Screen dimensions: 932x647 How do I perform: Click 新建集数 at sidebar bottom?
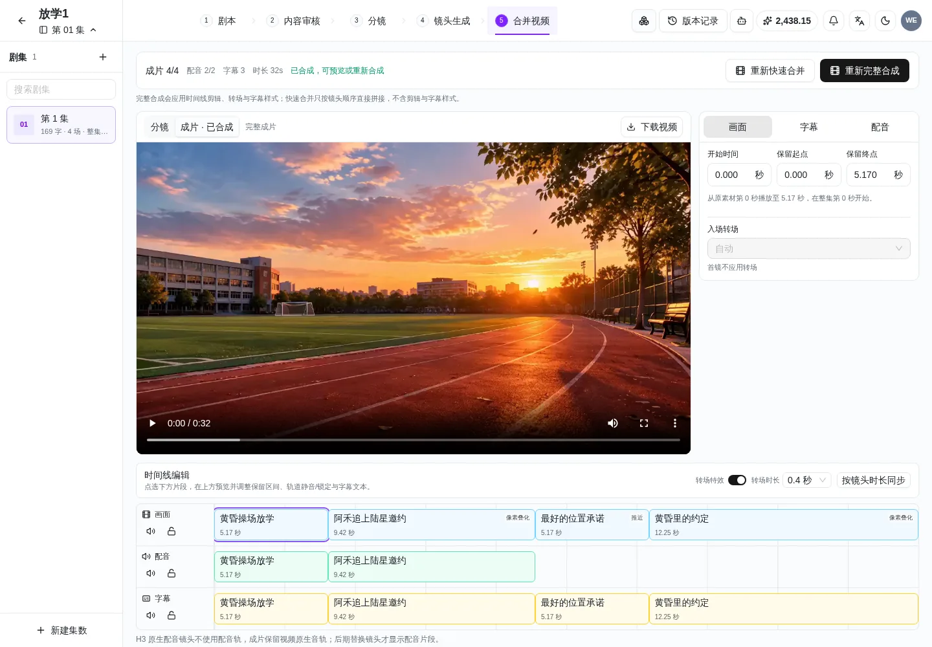pos(61,630)
